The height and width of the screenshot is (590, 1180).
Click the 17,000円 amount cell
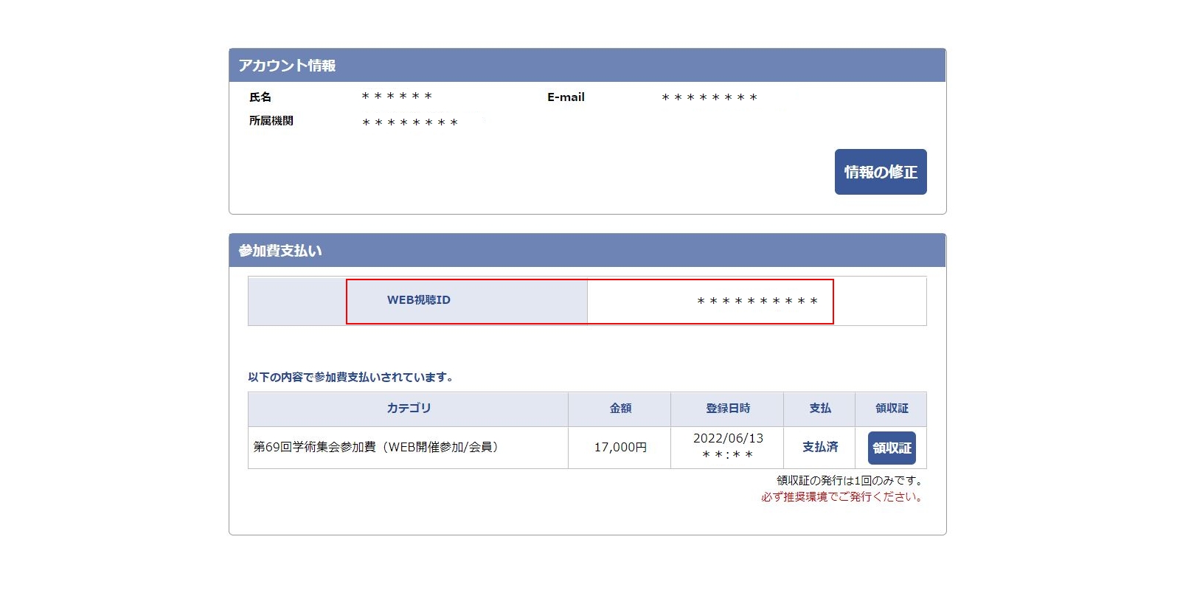pyautogui.click(x=619, y=447)
